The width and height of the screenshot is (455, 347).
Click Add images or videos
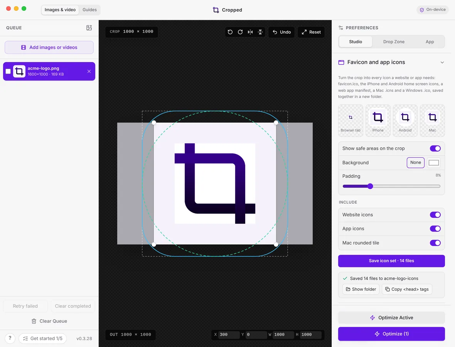[x=49, y=47]
